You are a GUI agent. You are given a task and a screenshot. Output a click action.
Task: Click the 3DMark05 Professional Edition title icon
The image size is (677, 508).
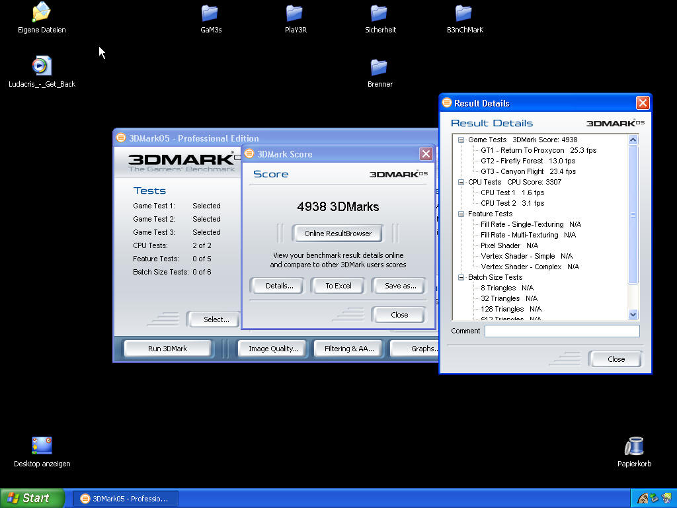pos(121,138)
